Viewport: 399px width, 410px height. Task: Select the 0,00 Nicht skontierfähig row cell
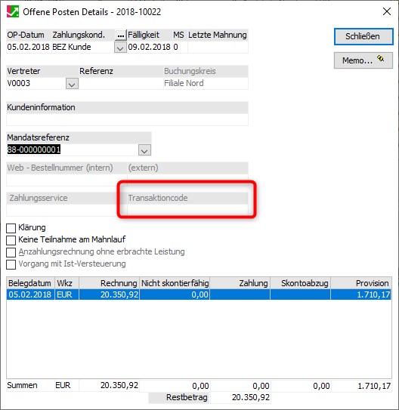click(x=175, y=294)
